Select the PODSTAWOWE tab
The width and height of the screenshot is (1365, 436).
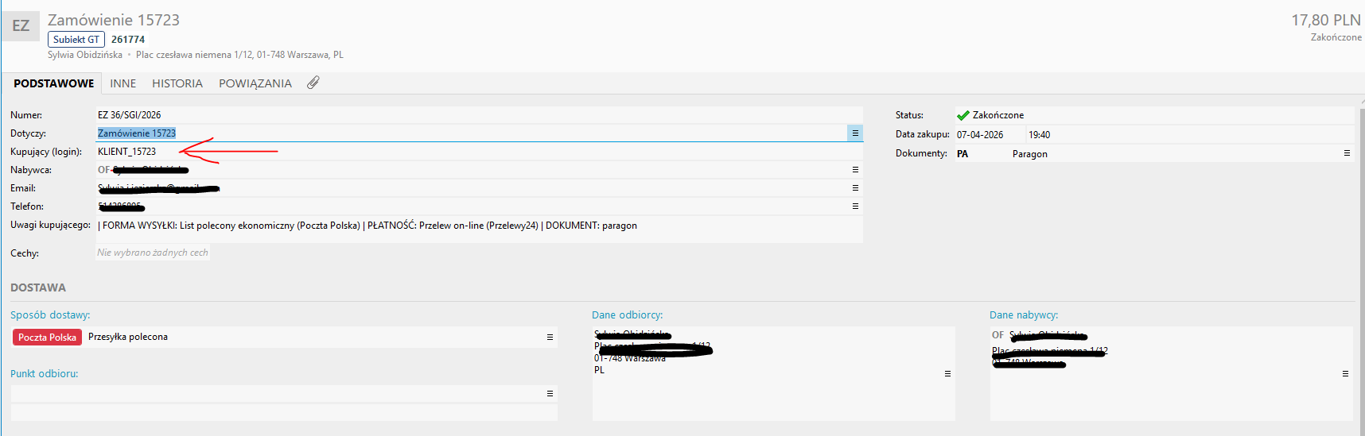tap(53, 83)
